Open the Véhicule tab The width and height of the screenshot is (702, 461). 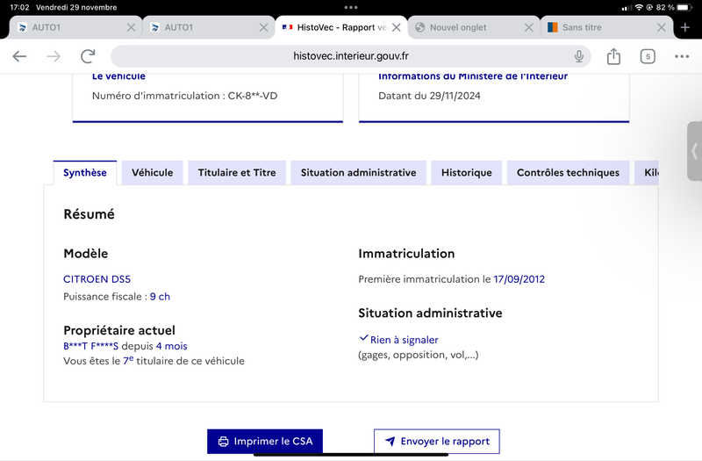pyautogui.click(x=152, y=172)
